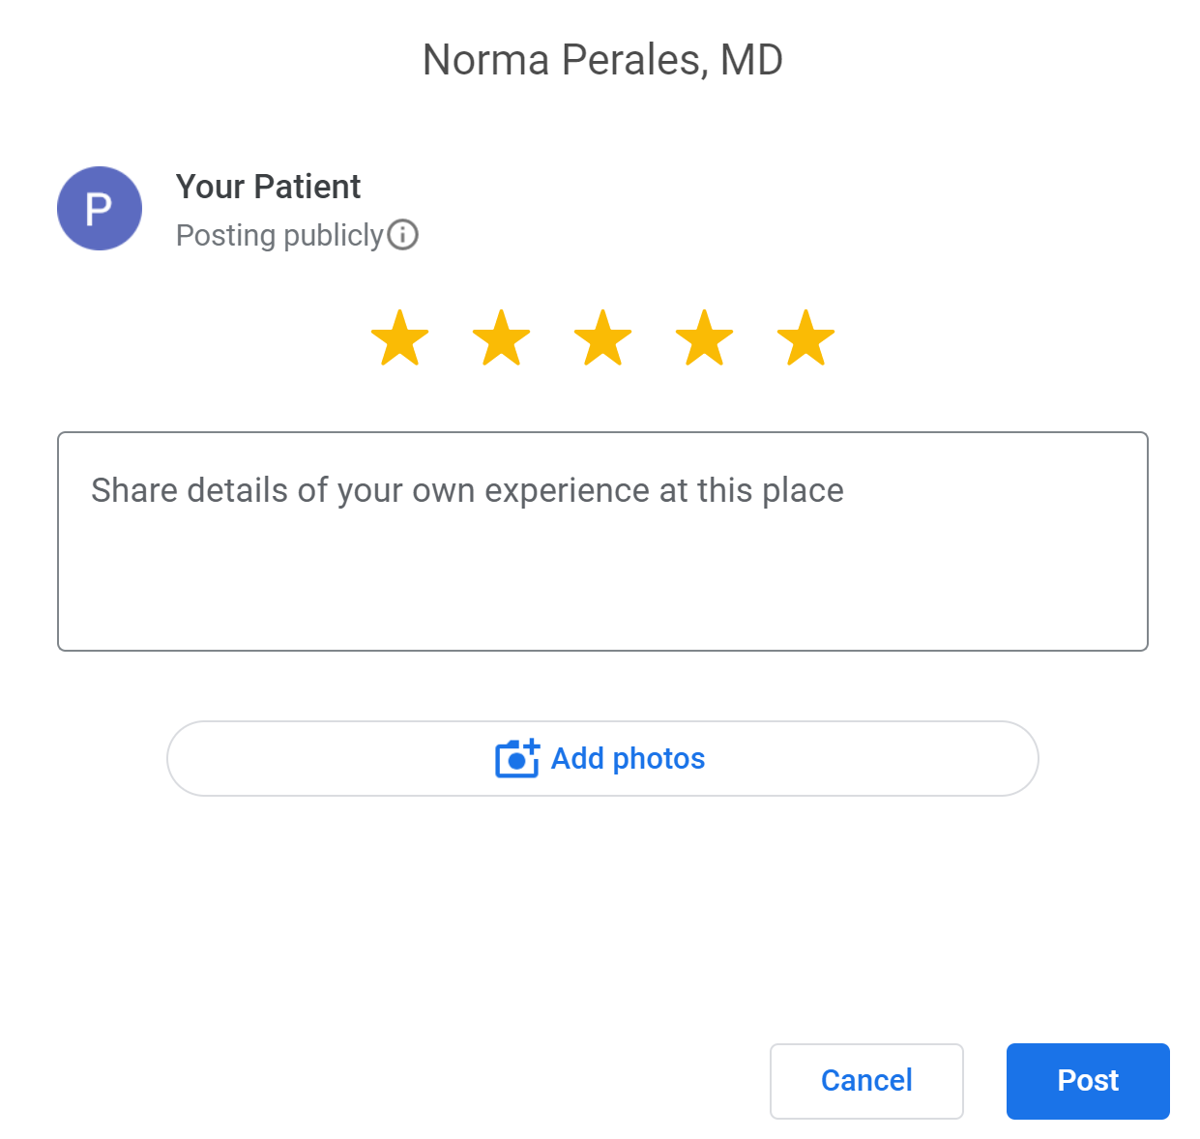Image resolution: width=1200 pixels, height=1139 pixels.
Task: Click the Your Patient account name
Action: (x=268, y=187)
